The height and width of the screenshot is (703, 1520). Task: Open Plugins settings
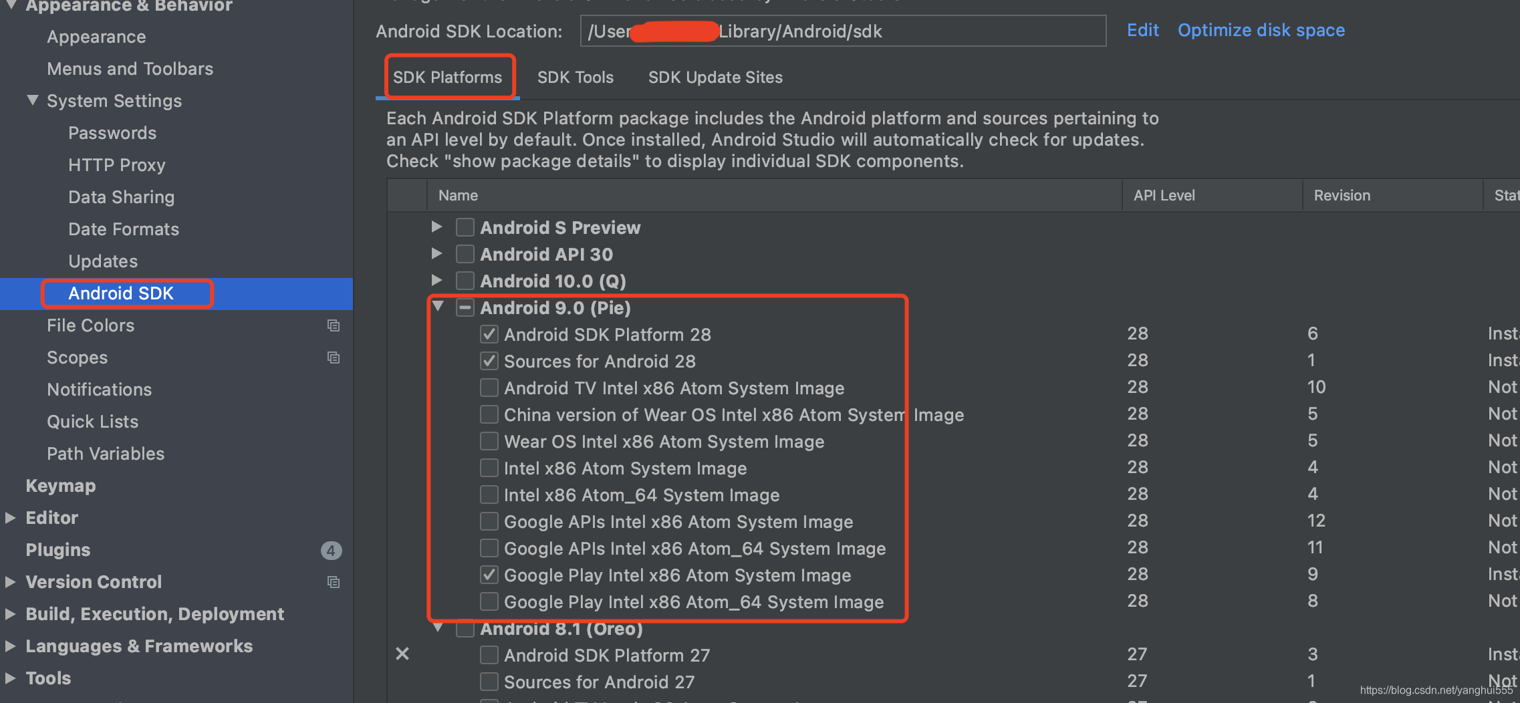pos(57,550)
